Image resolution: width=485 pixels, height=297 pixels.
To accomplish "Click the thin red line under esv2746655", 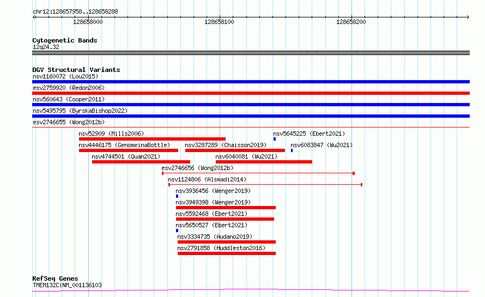I will (251, 127).
